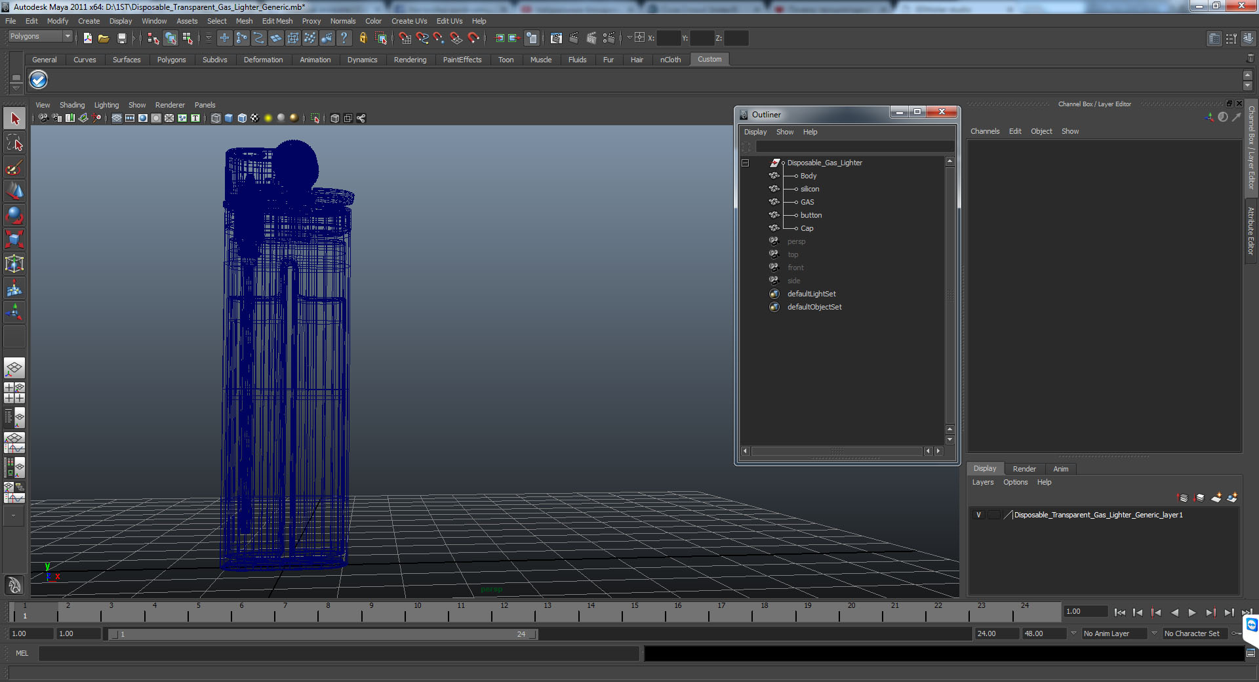
Task: Open the No Anim Layer dropdown
Action: point(1115,633)
